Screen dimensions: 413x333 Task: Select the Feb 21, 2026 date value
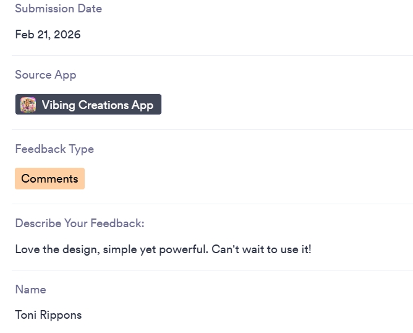coord(48,35)
